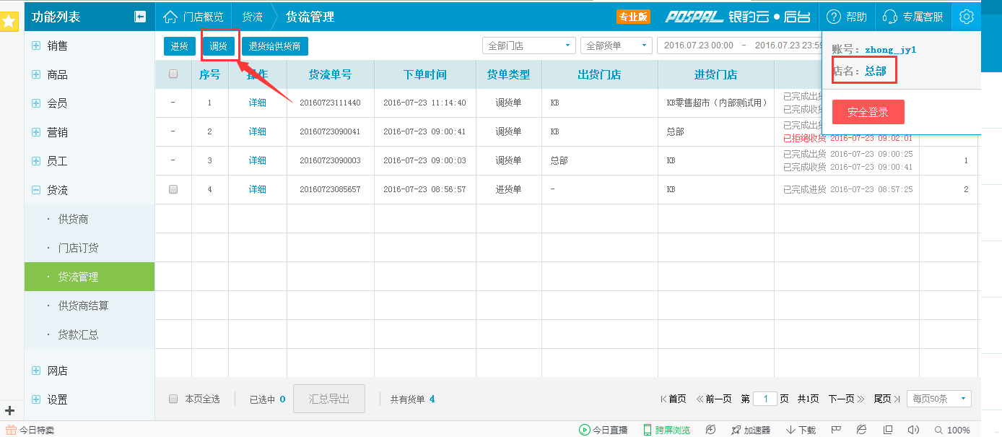Click the 100% zoom magnifier

click(938, 430)
